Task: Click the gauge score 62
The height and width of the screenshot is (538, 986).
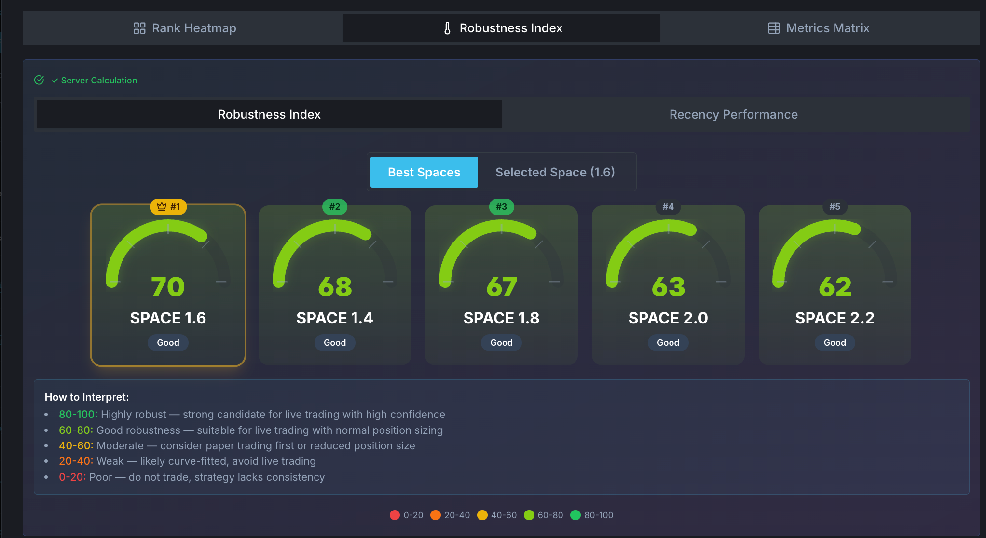Action: tap(835, 287)
